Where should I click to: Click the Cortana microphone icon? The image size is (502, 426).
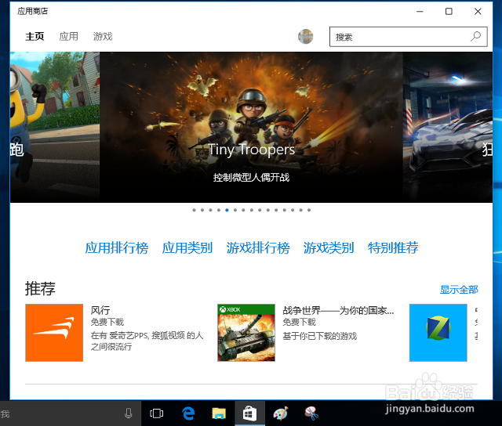129,413
